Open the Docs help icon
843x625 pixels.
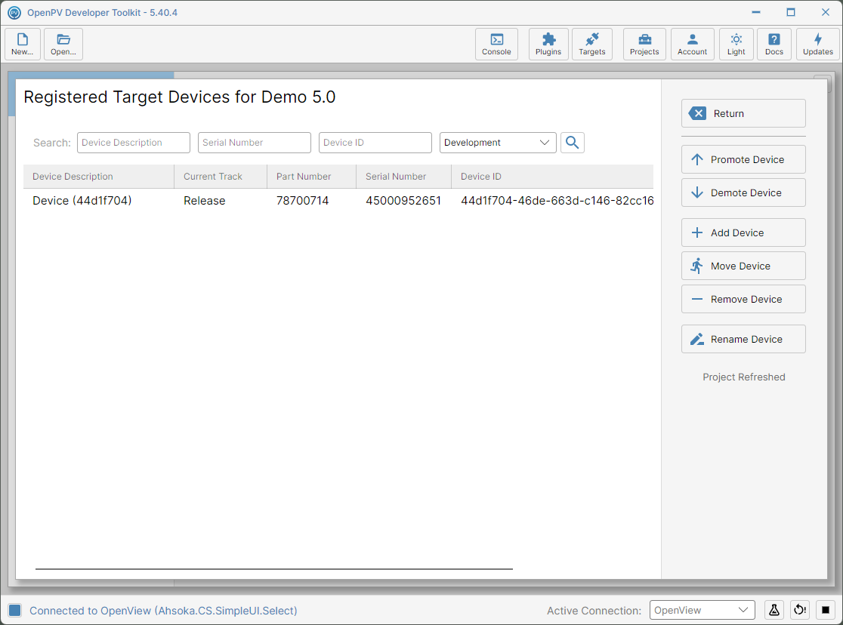click(x=774, y=44)
